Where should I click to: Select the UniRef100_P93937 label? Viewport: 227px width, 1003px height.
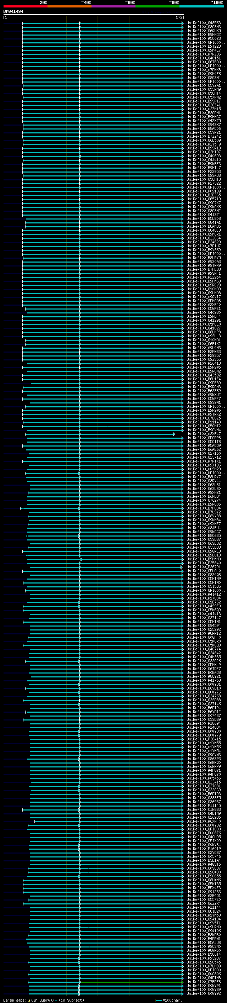pos(204,958)
